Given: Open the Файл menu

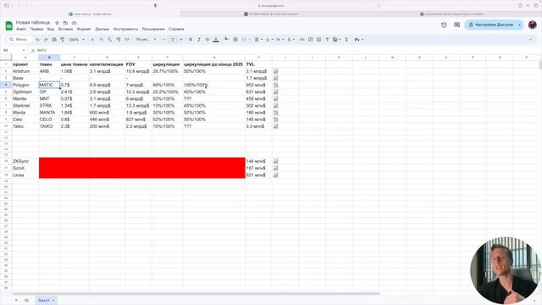Looking at the screenshot, I should click(21, 29).
